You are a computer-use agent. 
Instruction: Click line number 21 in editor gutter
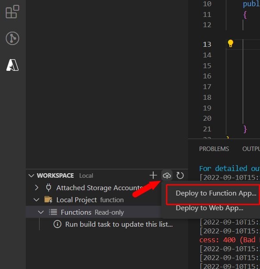click(207, 129)
